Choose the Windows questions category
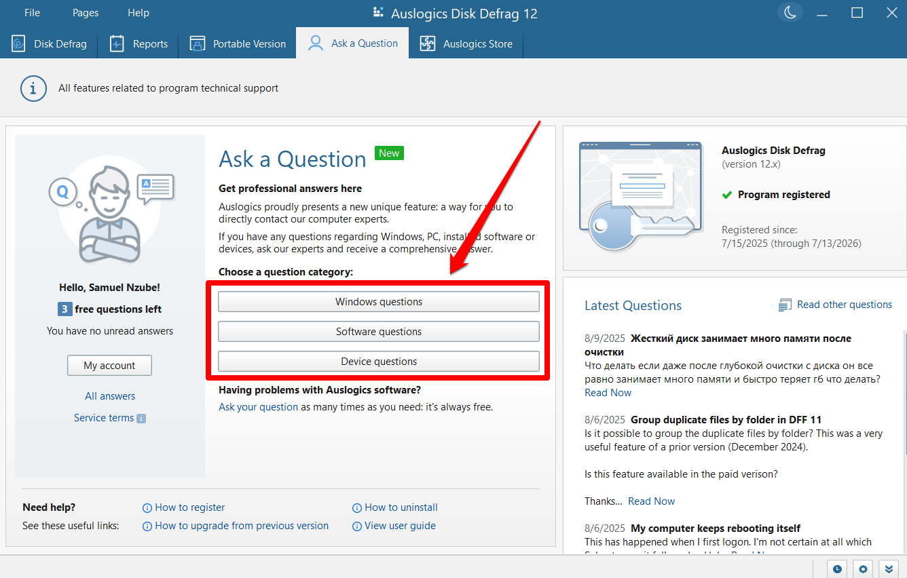This screenshot has width=907, height=578. [379, 302]
